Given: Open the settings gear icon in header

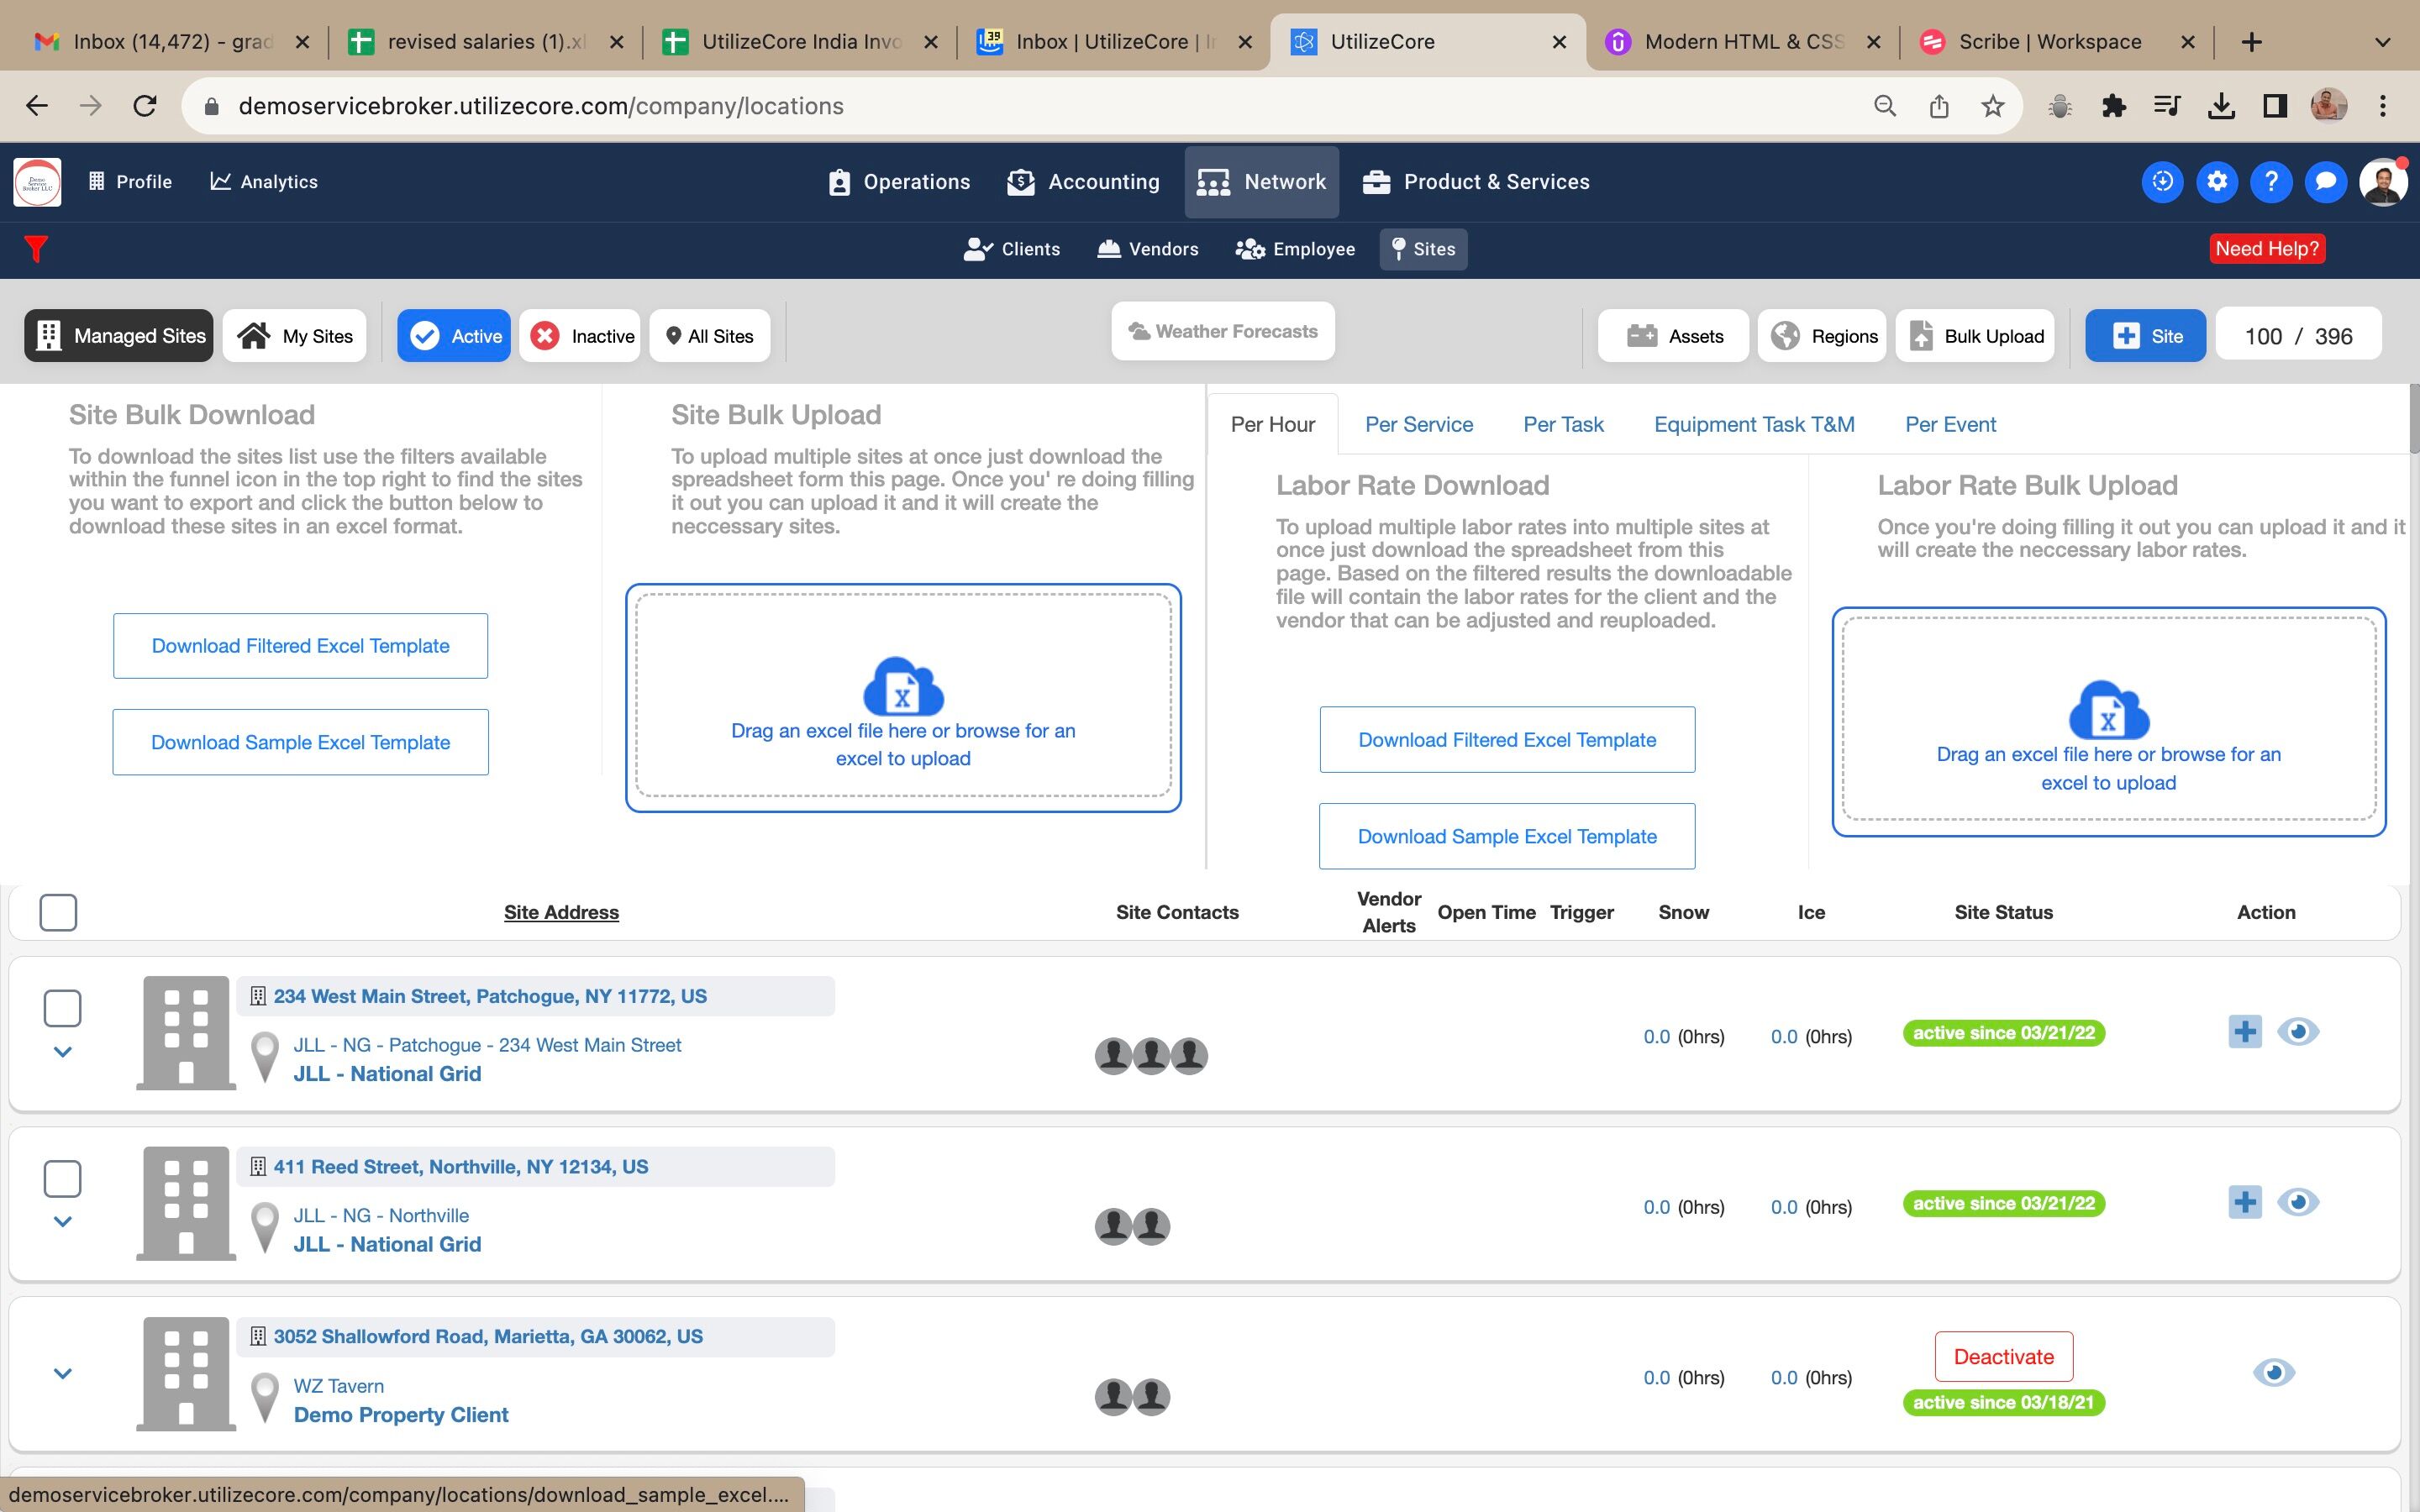Looking at the screenshot, I should (x=2217, y=181).
